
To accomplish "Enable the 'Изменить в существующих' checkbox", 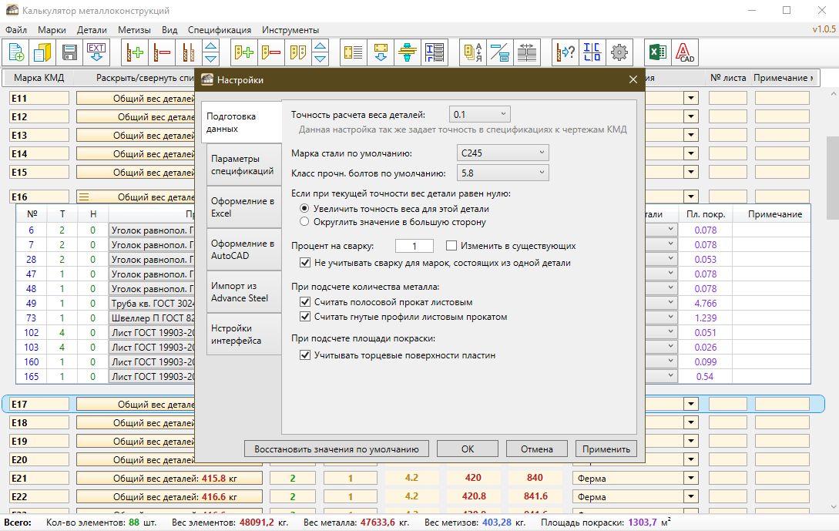I will tap(452, 246).
